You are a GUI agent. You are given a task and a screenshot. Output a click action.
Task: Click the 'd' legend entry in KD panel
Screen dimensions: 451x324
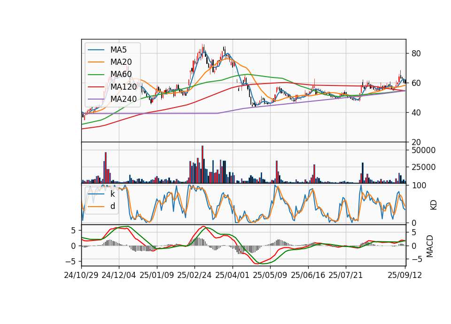[113, 206]
